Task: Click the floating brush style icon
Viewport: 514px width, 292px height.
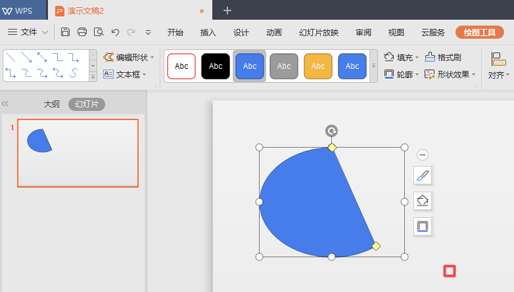Action: click(x=423, y=175)
